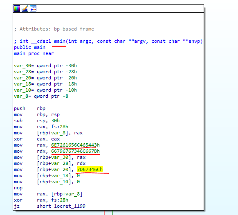Click the 'mov [rbp+var_10], 0' instruction

47,182
